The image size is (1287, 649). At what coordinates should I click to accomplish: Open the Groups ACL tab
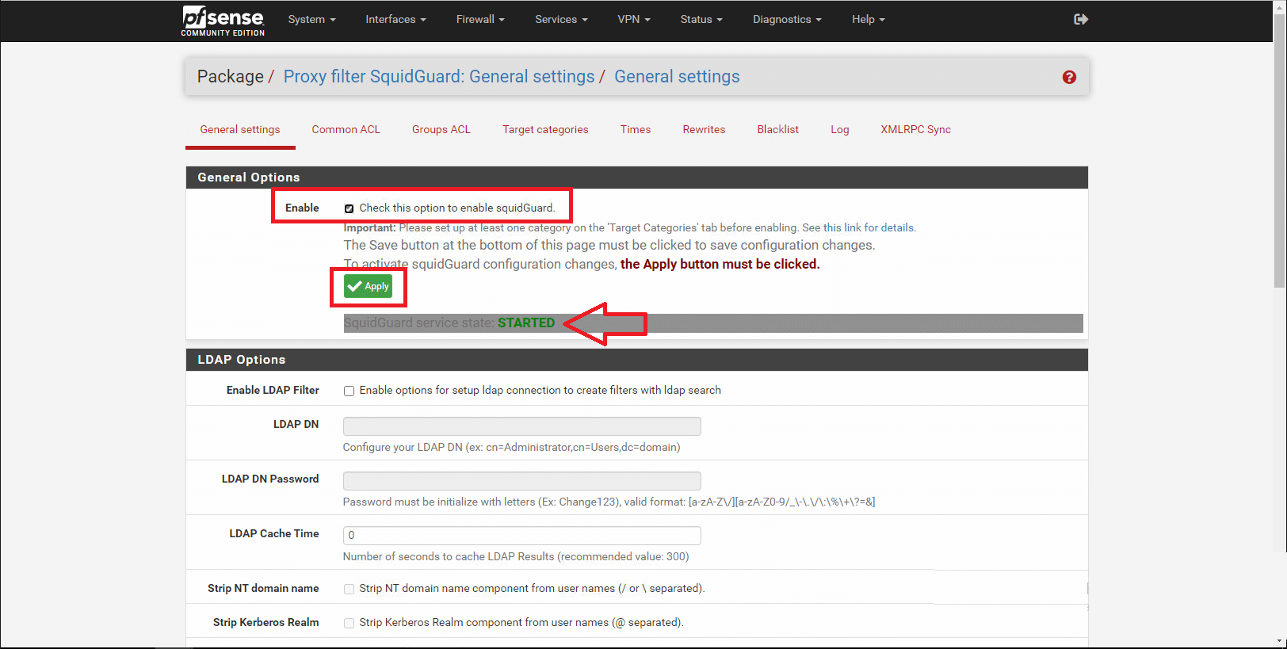tap(441, 129)
